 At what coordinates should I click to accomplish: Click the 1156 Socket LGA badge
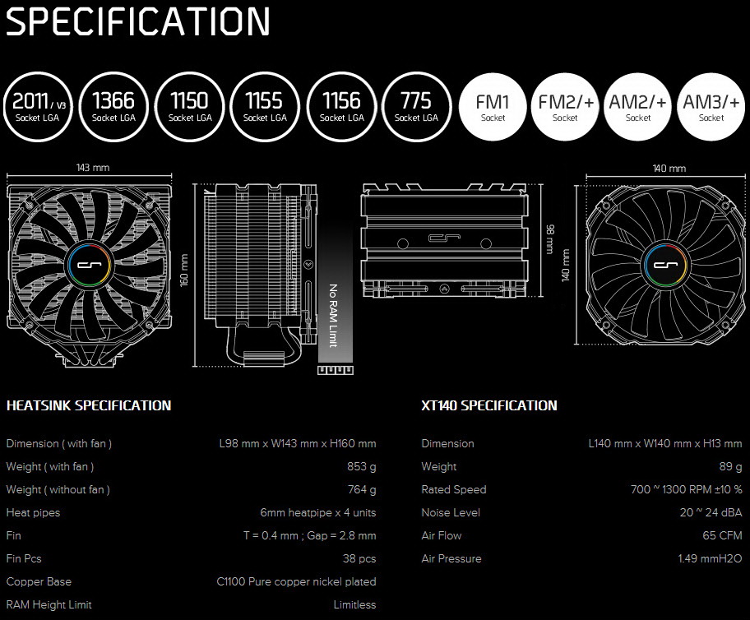coord(341,107)
